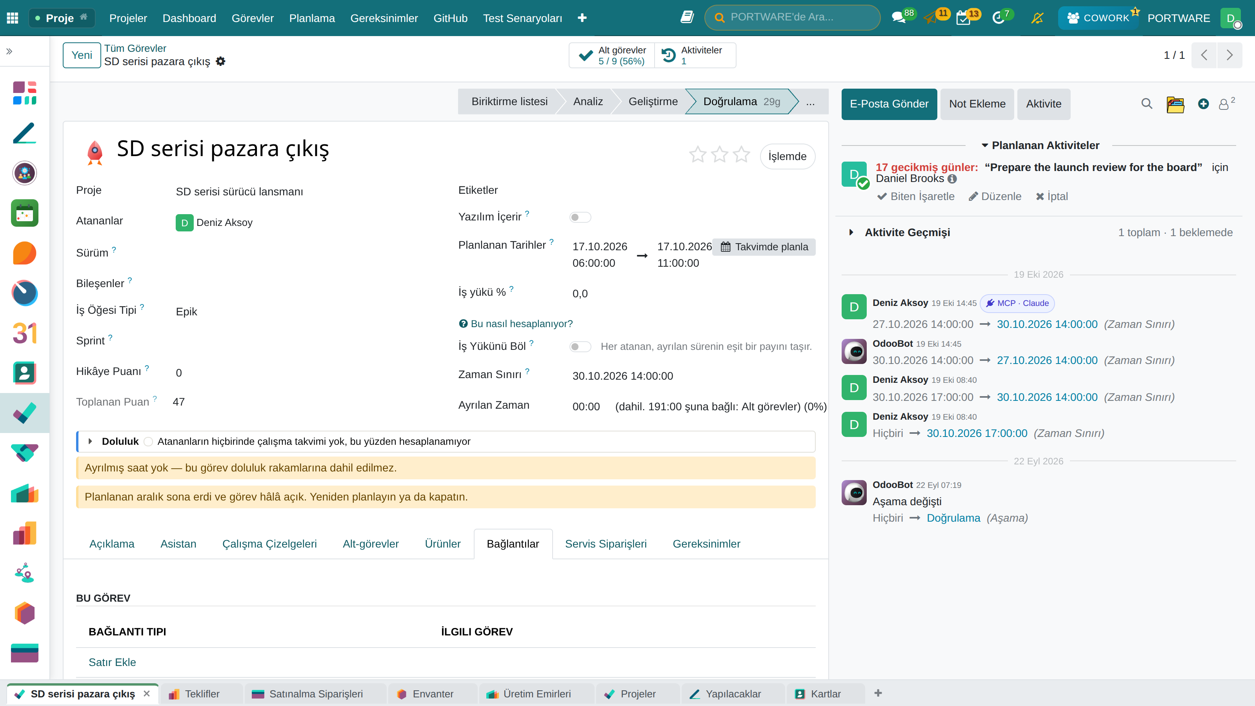Set priority to third star
The image size is (1255, 706).
click(742, 155)
